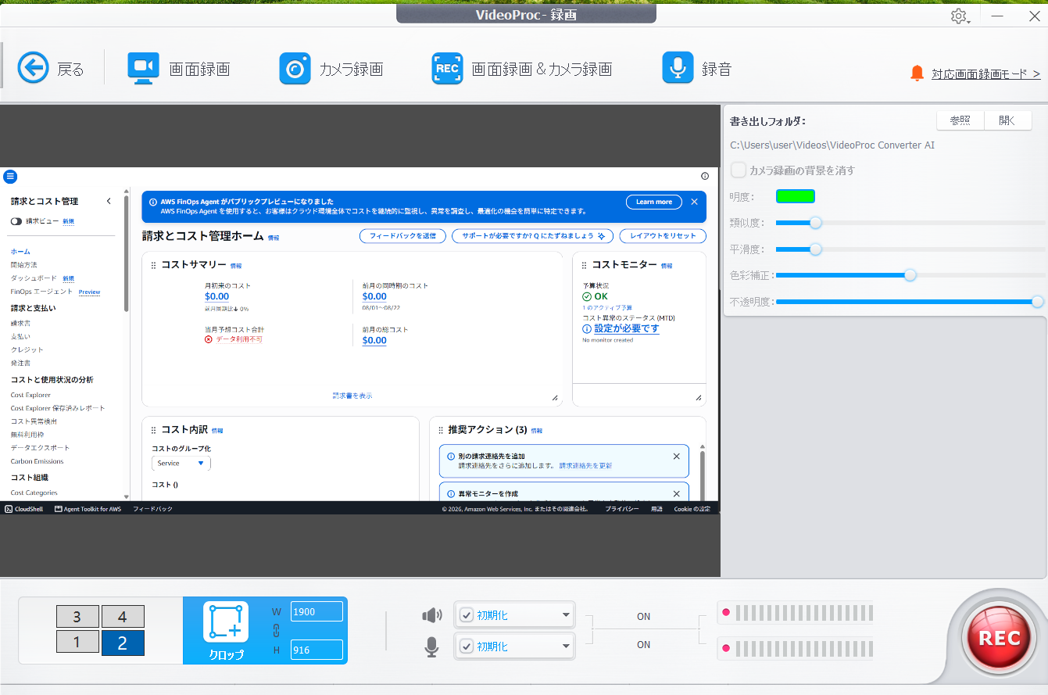The image size is (1048, 695).
Task: Click the サポートが必要ですか button
Action: click(533, 235)
